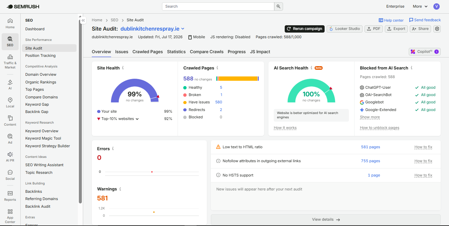Click the Site Health info icon
Screen dimensions: 449x226
coord(123,68)
